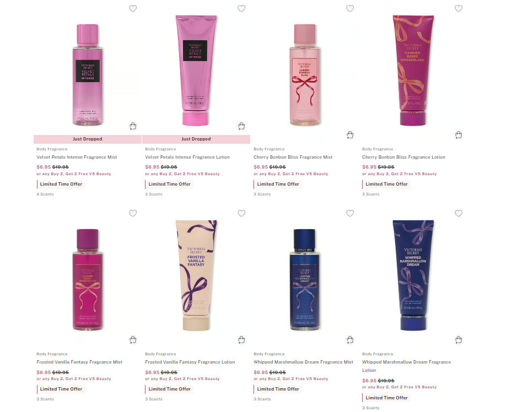
Task: Heart the Cherry Bonbon Bliss Fragrance Mist
Action: [x=350, y=8]
